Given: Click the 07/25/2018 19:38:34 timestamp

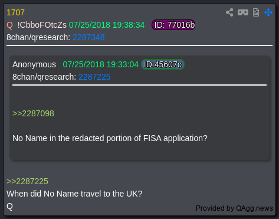Looking at the screenshot, I should (107, 25).
